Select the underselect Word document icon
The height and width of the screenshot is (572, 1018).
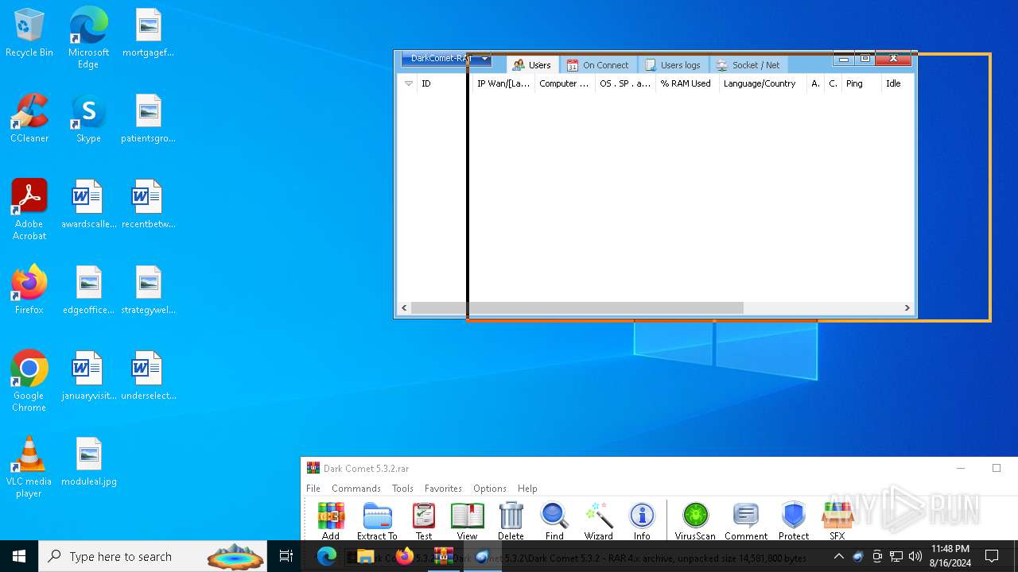148,376
